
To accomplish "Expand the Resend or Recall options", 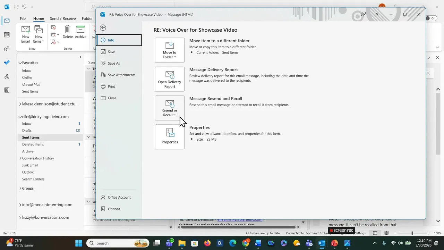I will click(170, 108).
